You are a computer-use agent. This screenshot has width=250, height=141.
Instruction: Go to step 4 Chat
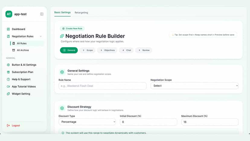pos(127,50)
